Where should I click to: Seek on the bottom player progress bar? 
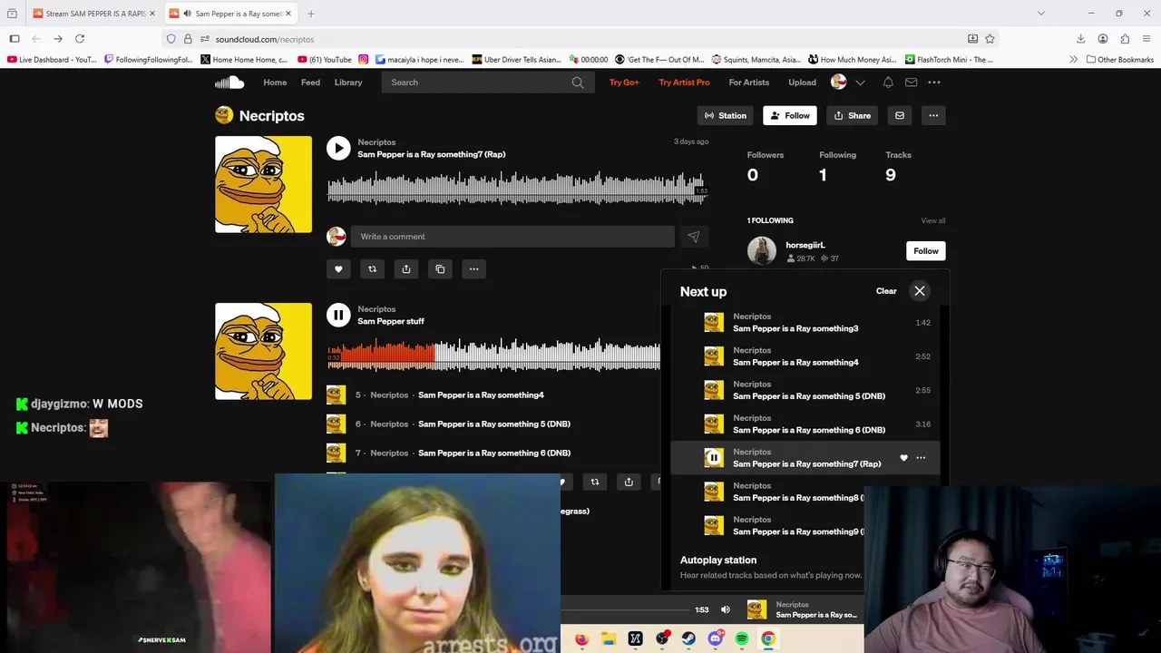(x=626, y=609)
